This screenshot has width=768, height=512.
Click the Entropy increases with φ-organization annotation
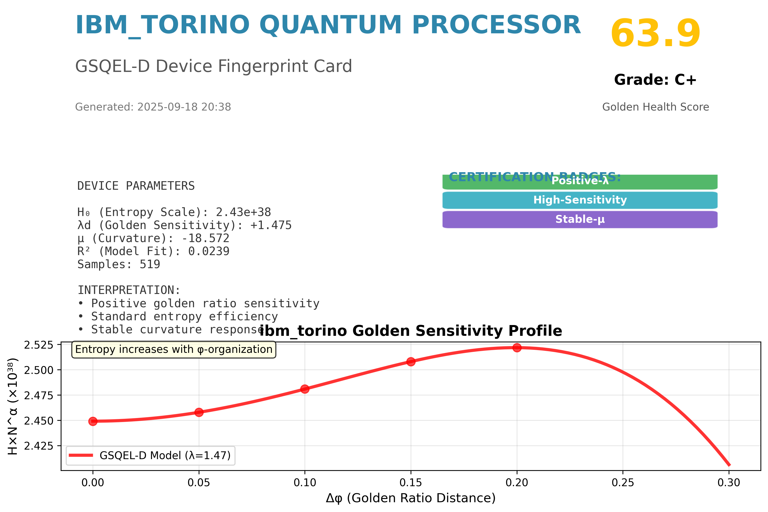click(174, 350)
